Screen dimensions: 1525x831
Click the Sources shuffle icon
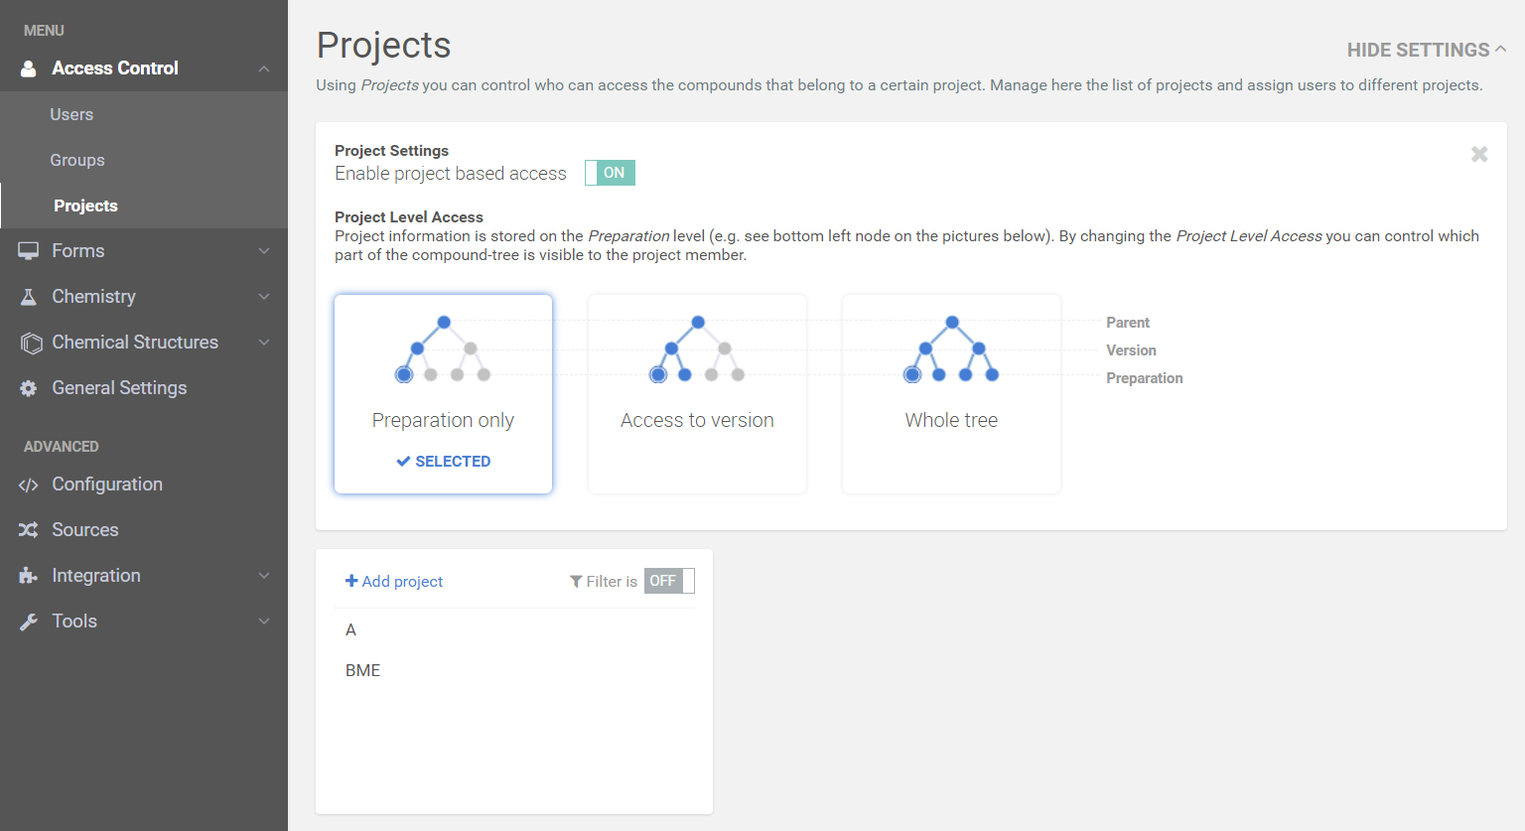pyautogui.click(x=29, y=530)
